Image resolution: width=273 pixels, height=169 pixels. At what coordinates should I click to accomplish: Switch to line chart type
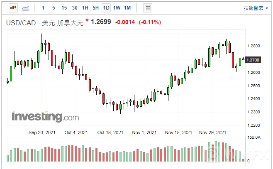click(x=26, y=8)
